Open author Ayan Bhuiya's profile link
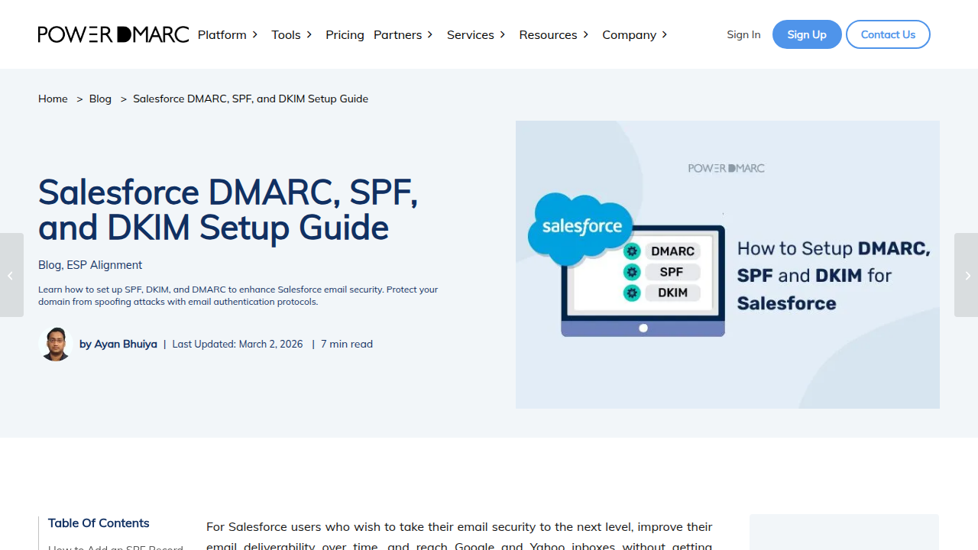This screenshot has width=978, height=550. click(125, 345)
